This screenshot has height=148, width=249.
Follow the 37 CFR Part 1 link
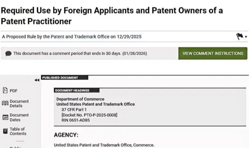pyautogui.click(x=74, y=109)
